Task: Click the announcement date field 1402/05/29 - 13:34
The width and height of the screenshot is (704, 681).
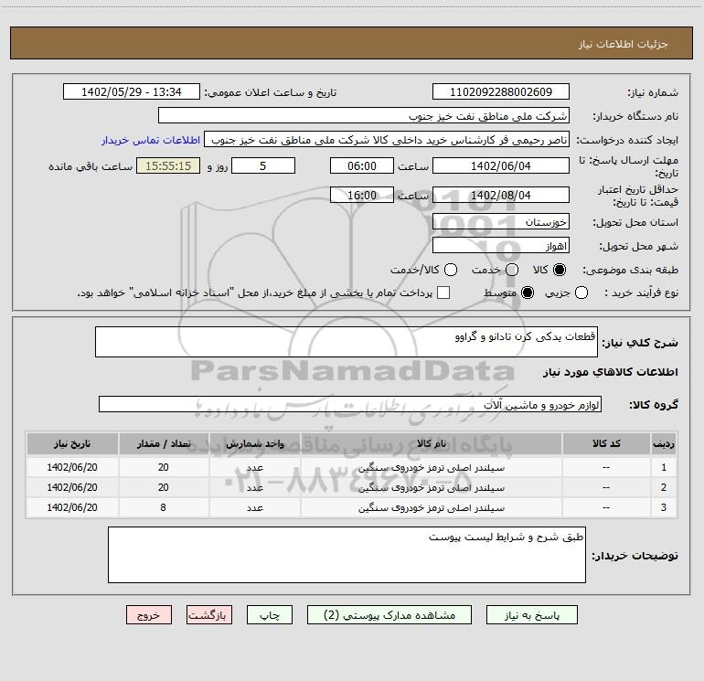Action: pyautogui.click(x=132, y=91)
